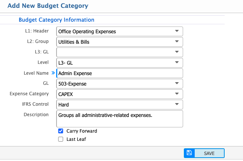The image size is (243, 161).
Task: Click the double chevron beside Level Name
Action: 53,73
